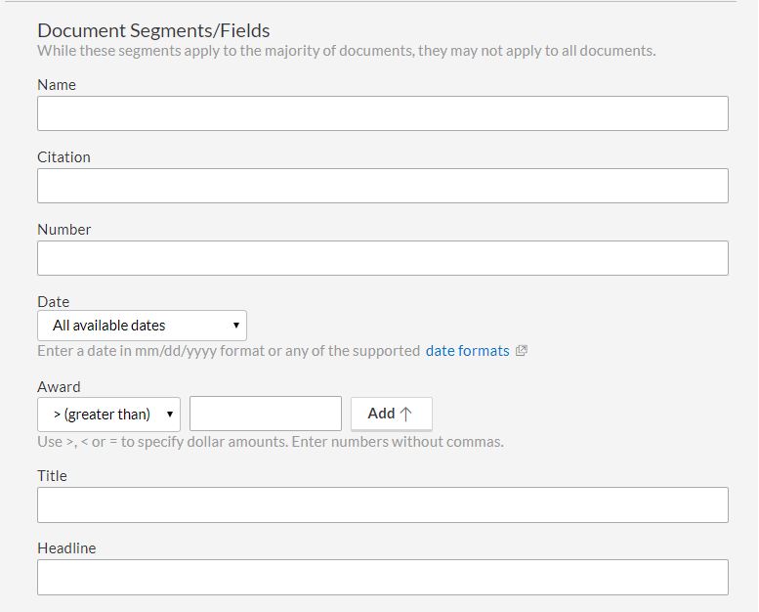Click the Citation field label
Image resolution: width=759 pixels, height=612 pixels.
point(63,157)
